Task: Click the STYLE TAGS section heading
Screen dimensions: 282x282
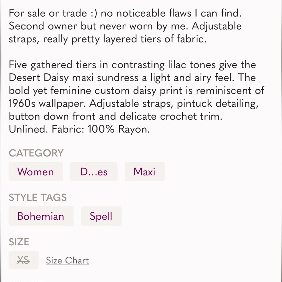Action: pyautogui.click(x=38, y=197)
